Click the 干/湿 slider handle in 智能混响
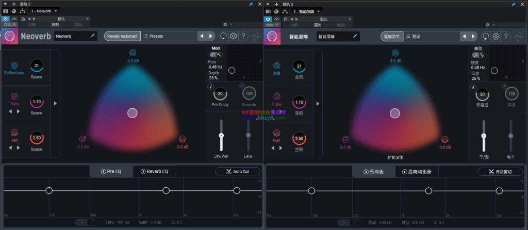528x230 pixels. [x=484, y=136]
